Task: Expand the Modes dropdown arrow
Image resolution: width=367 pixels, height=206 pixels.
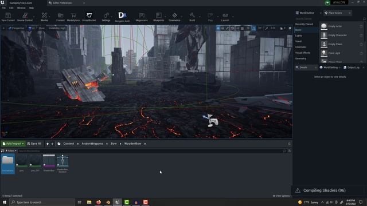Action: coord(50,17)
